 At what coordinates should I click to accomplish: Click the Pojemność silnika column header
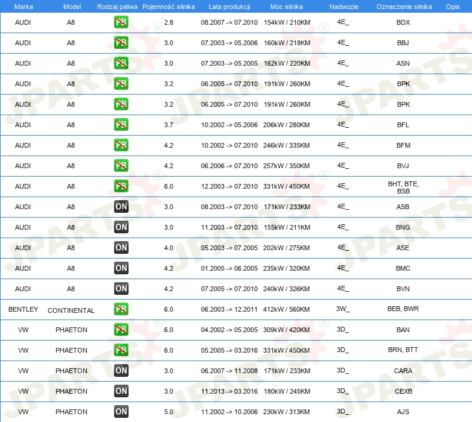pyautogui.click(x=168, y=7)
